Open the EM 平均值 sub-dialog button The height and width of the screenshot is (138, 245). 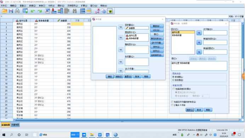(157, 43)
